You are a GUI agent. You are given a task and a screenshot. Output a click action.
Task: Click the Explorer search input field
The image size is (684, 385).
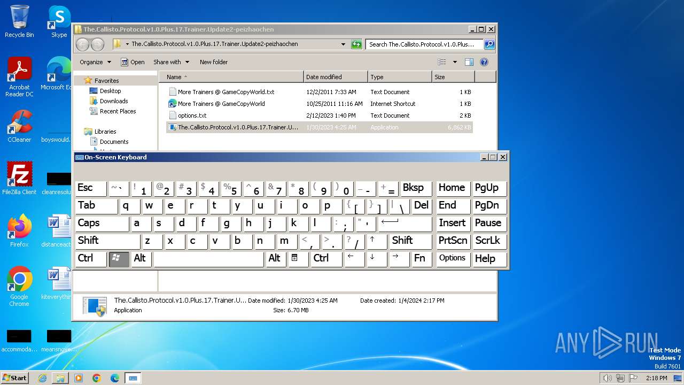(x=425, y=44)
